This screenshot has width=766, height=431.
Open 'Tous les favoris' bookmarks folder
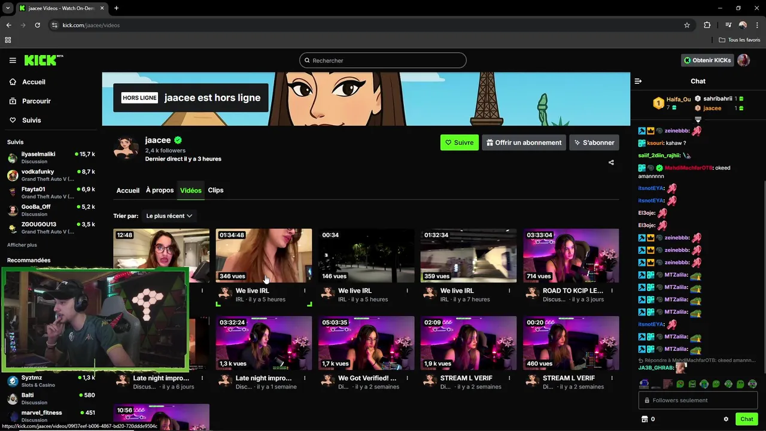pyautogui.click(x=740, y=40)
